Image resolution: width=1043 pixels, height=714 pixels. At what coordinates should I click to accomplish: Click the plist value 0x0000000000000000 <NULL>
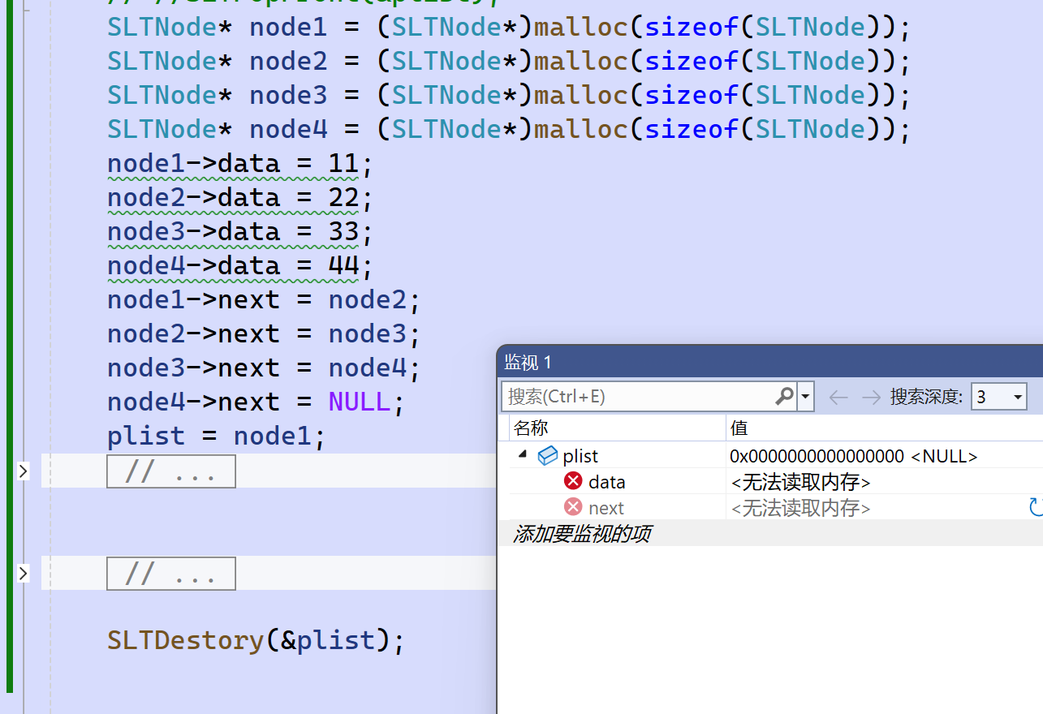click(854, 456)
